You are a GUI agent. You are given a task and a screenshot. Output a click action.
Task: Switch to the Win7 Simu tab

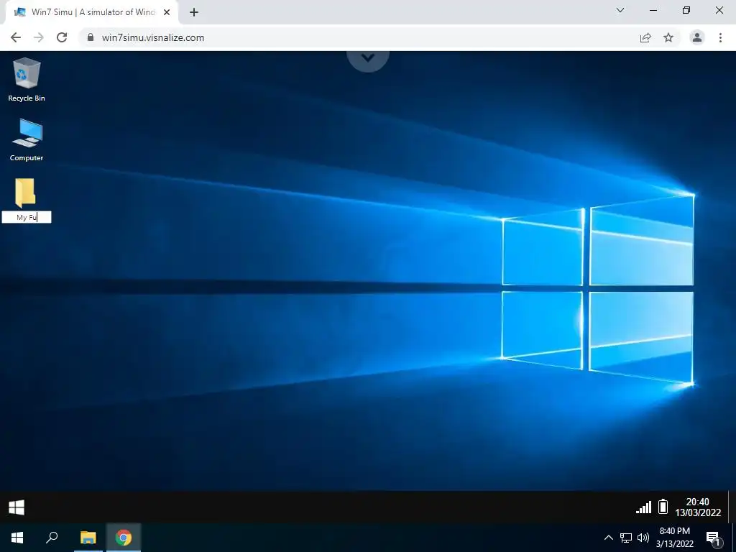[92, 13]
